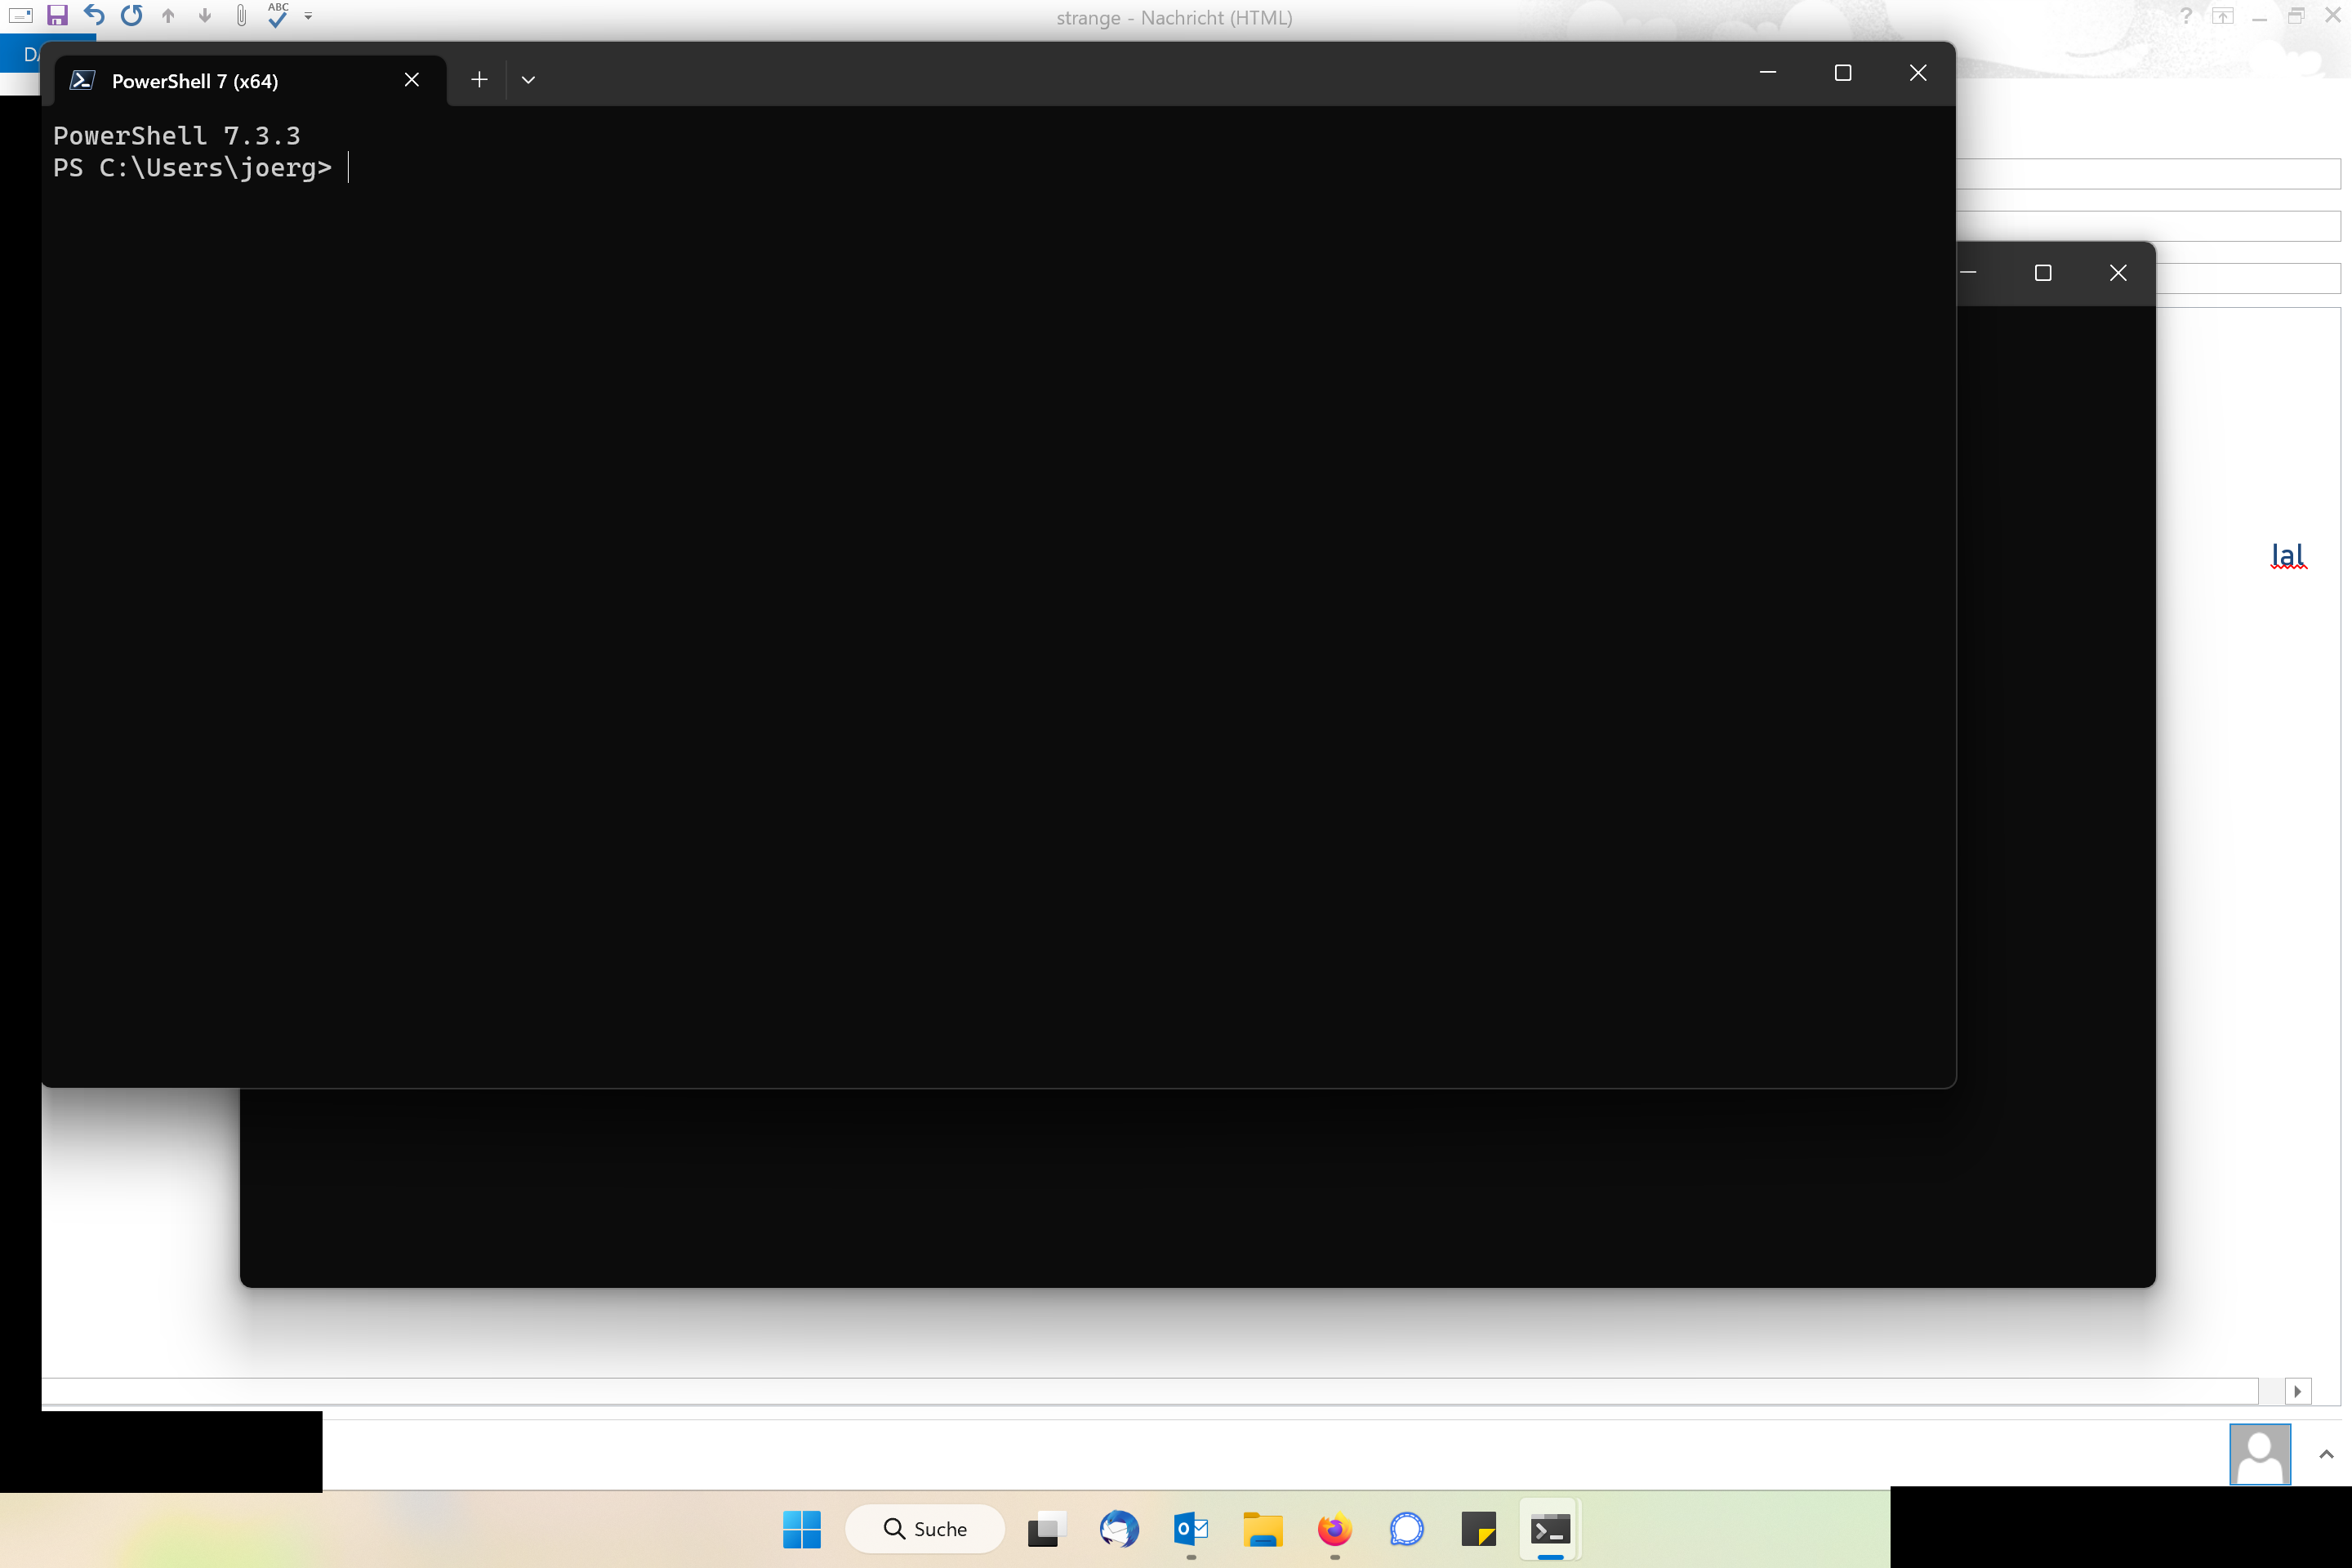
Task: Switch to Windows Terminal in the taskbar
Action: pos(1551,1529)
